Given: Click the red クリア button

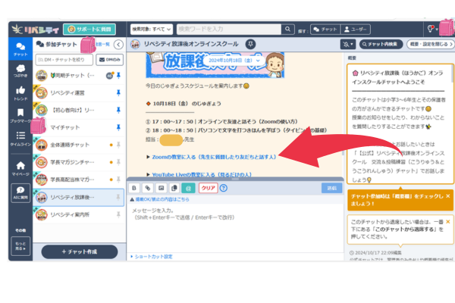Looking at the screenshot, I should (x=209, y=188).
